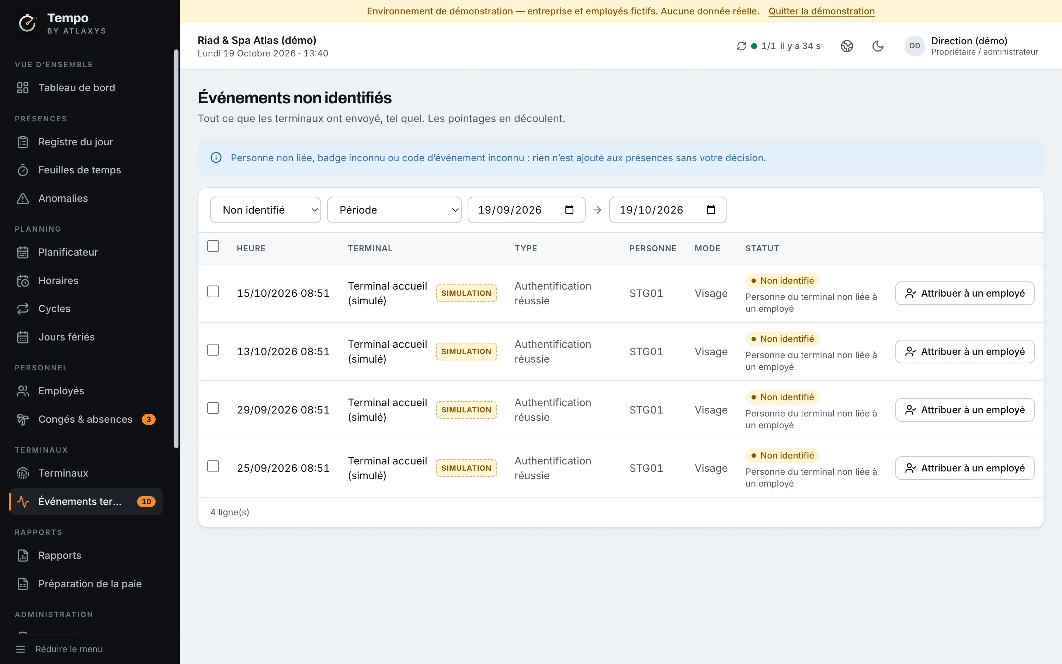This screenshot has height=664, width=1062.
Task: Go to Planificateur in sidebar
Action: pyautogui.click(x=86, y=252)
